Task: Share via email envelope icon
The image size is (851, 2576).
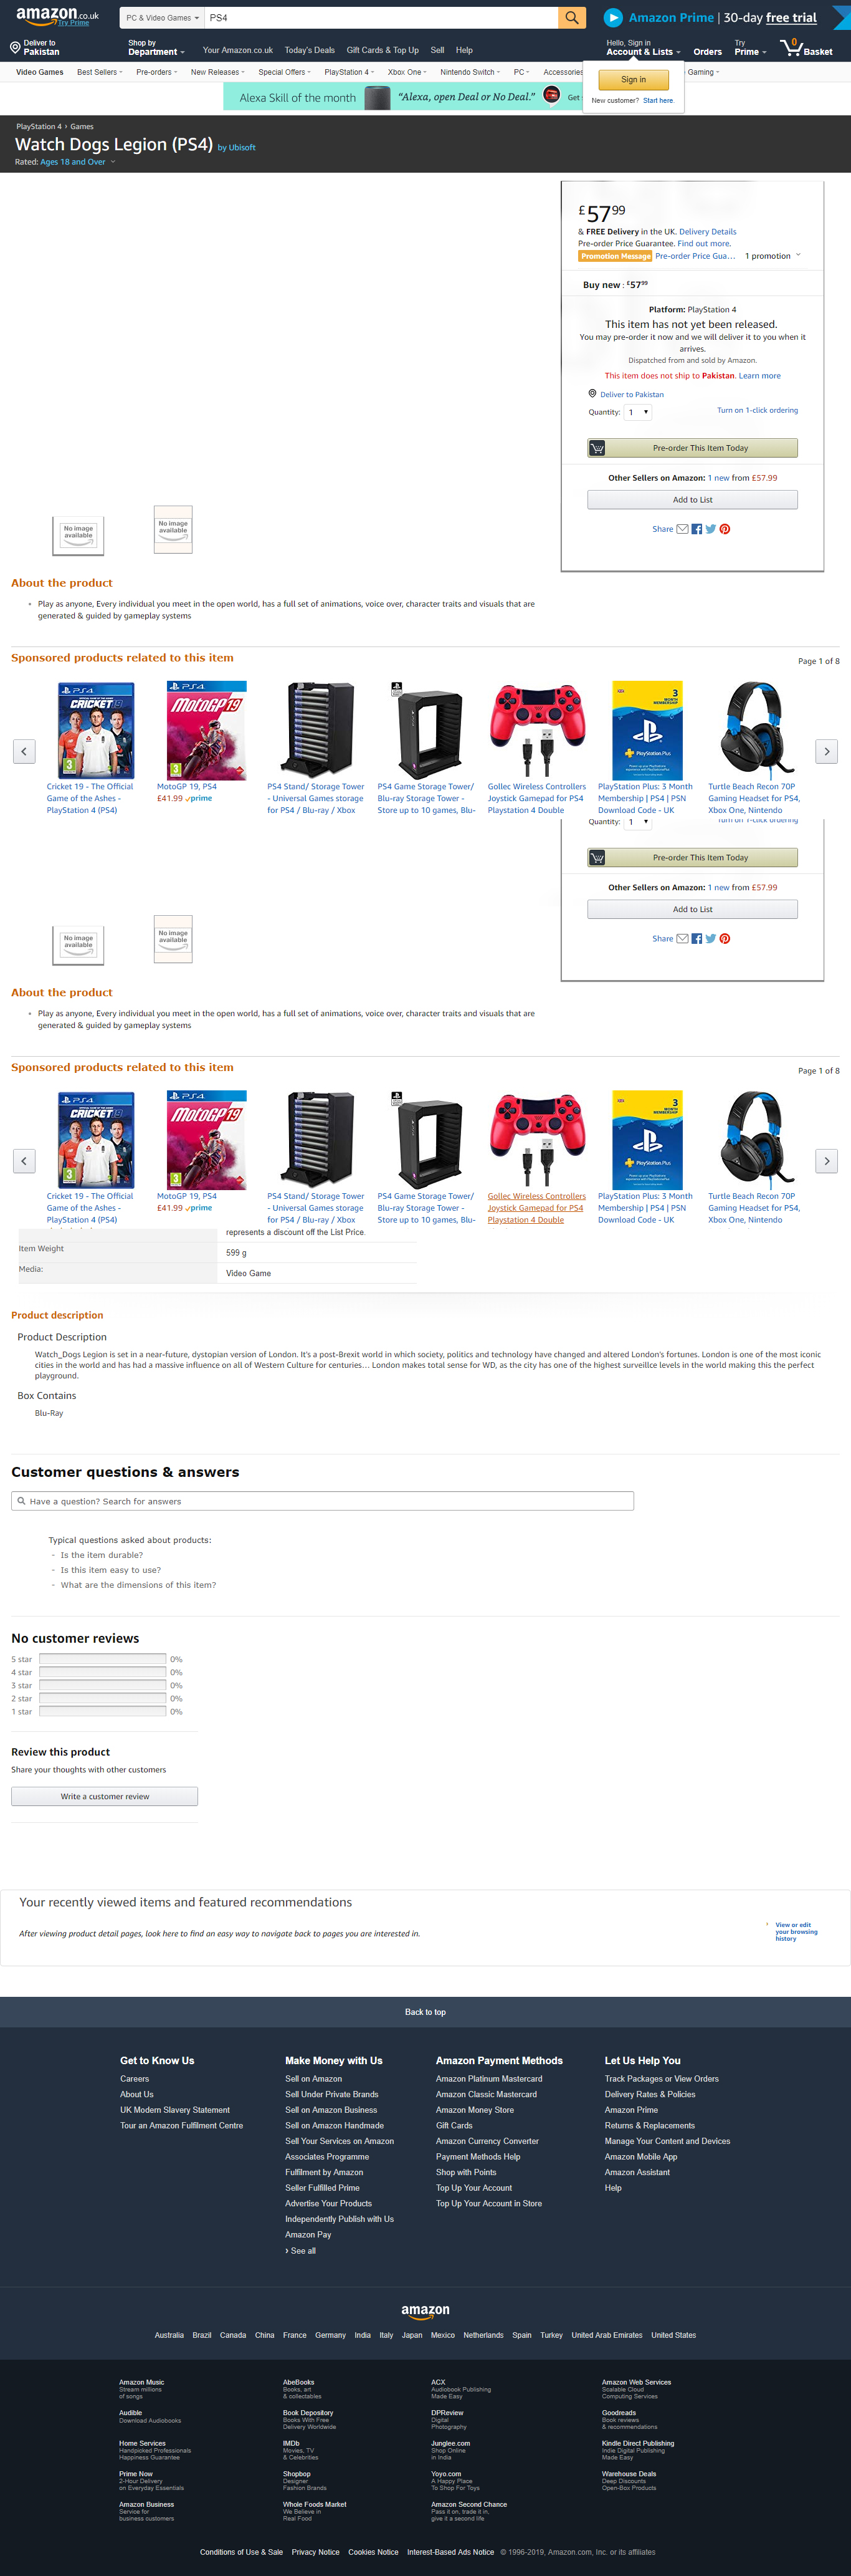Action: click(x=682, y=529)
